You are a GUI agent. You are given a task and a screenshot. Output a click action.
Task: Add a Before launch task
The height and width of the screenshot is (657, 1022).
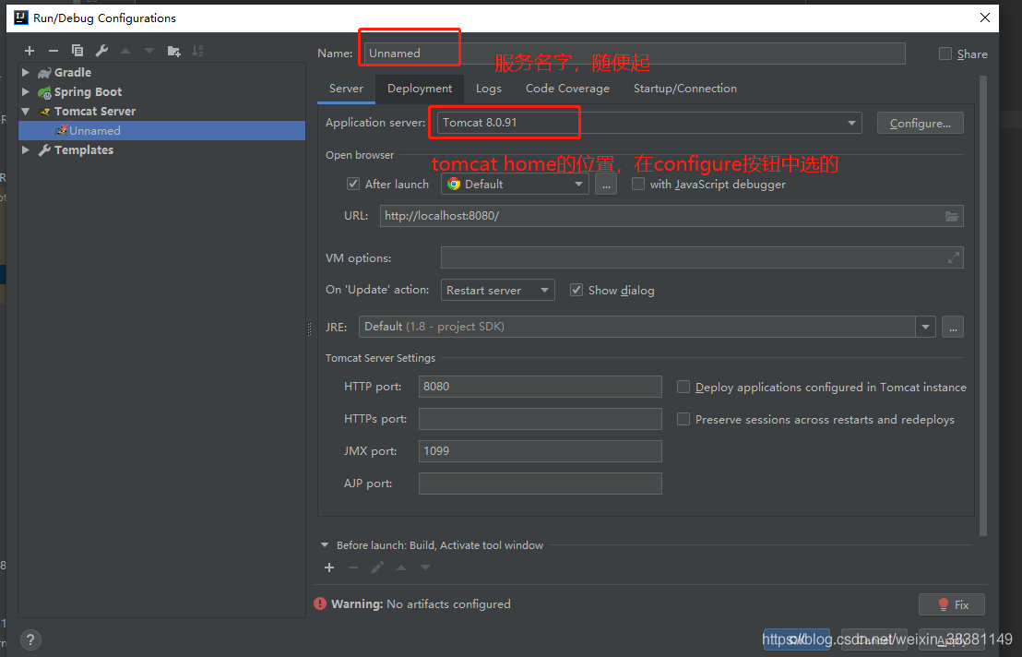click(x=329, y=567)
